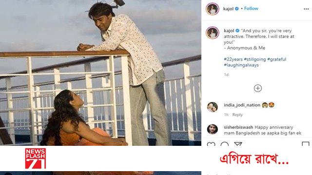The height and width of the screenshot is (175, 312).
Task: Click the #22years hashtag
Action: [233, 59]
